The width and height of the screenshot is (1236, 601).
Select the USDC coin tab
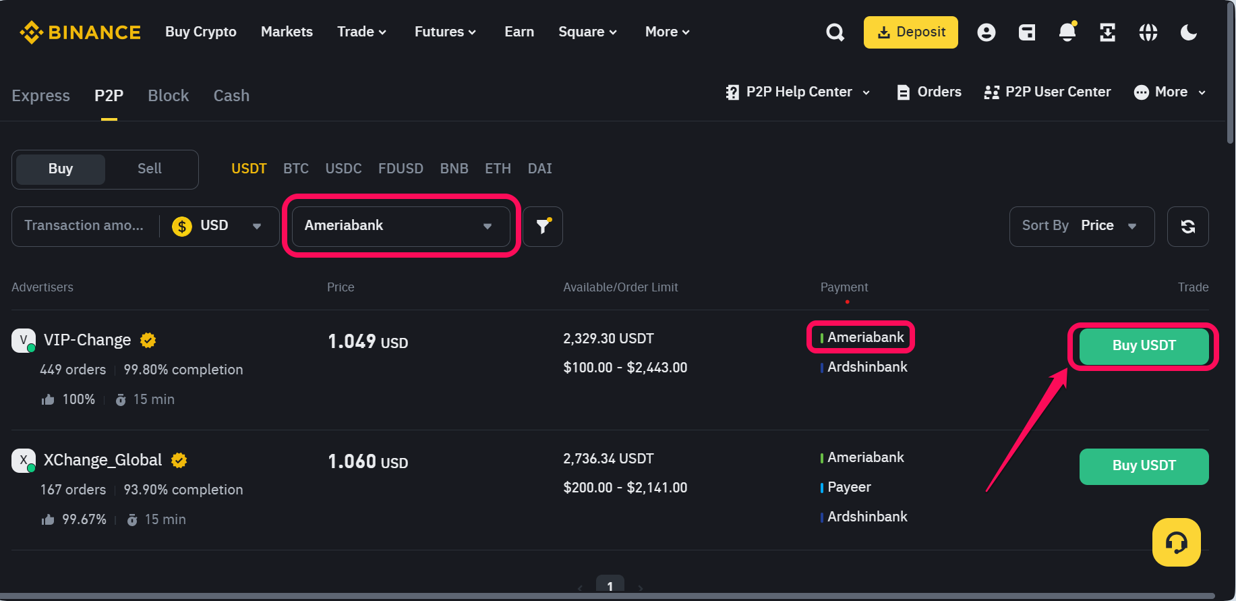pos(343,169)
